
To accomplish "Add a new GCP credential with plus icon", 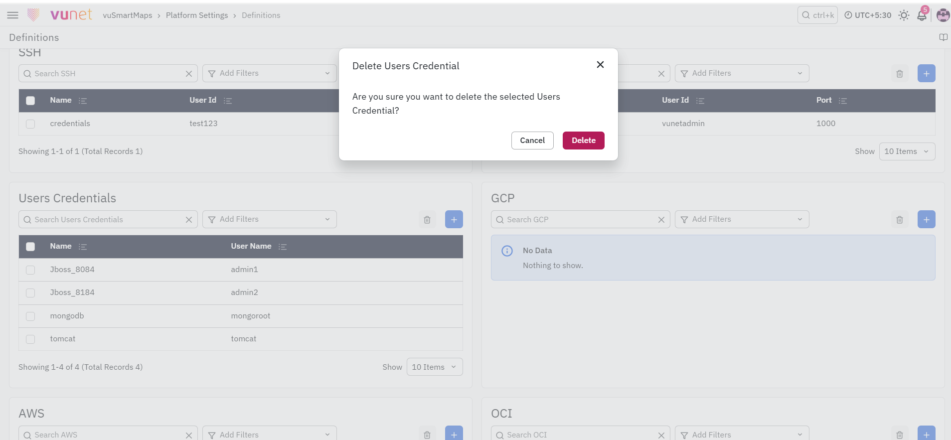I will [x=927, y=220].
